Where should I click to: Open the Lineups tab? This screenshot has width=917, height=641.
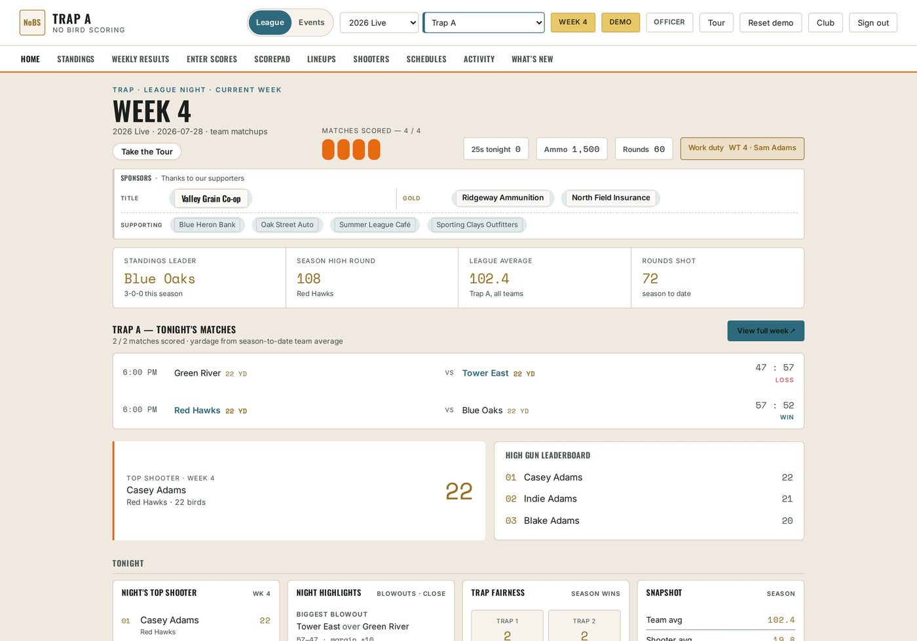click(322, 59)
